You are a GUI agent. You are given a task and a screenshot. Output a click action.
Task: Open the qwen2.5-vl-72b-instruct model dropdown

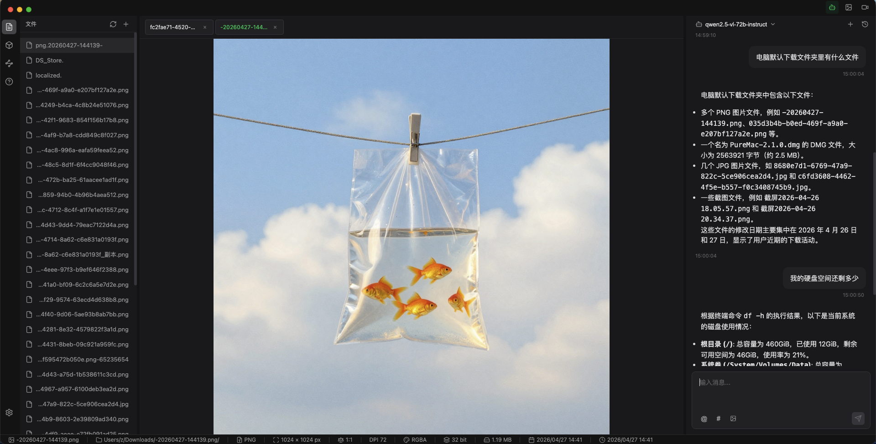pos(735,24)
